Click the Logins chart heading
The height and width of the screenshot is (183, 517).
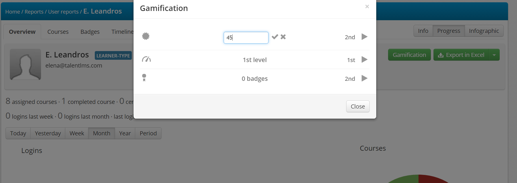pyautogui.click(x=32, y=151)
